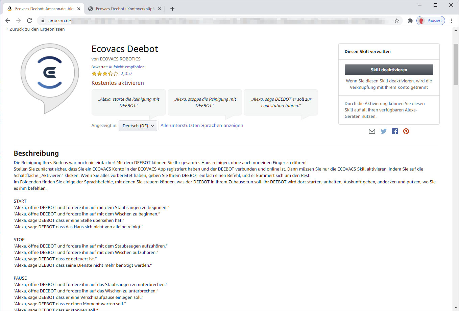This screenshot has width=459, height=311.
Task: Click the STOP section label
Action: (19, 240)
